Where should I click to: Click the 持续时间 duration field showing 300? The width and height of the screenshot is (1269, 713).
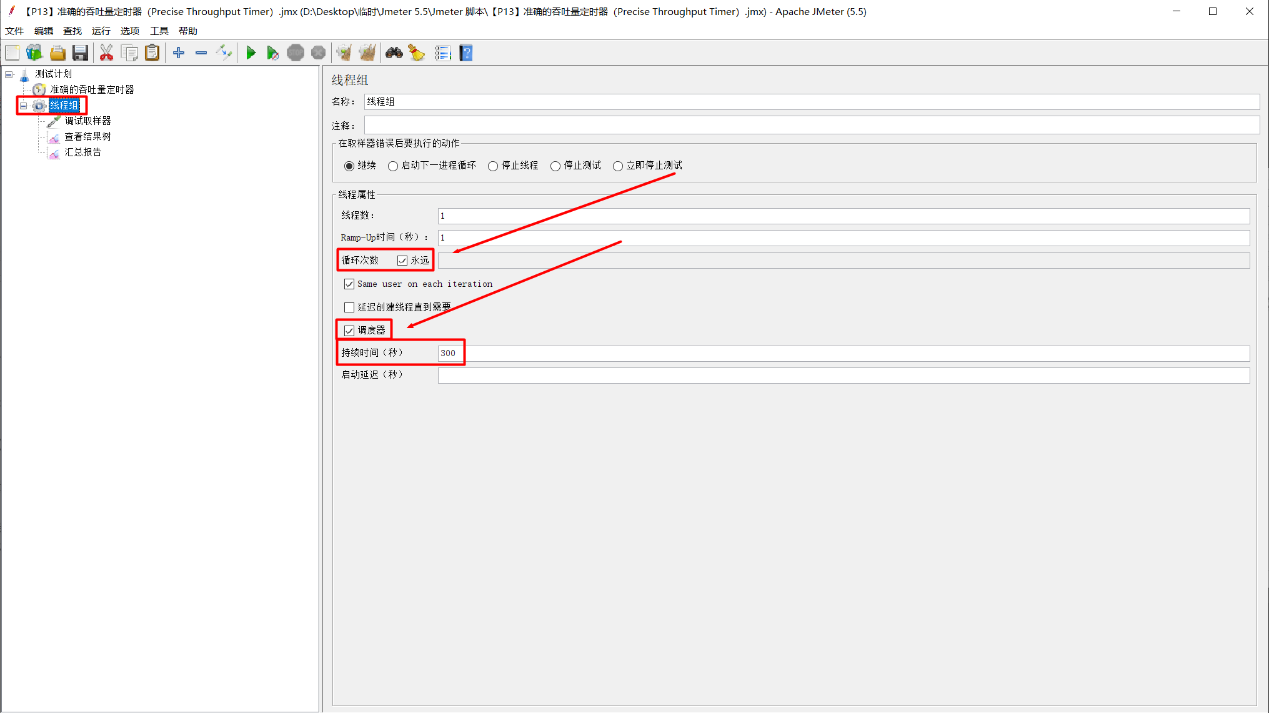(844, 354)
